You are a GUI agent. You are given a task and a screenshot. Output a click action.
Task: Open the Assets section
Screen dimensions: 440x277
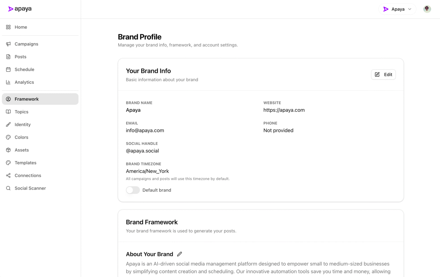tap(21, 150)
